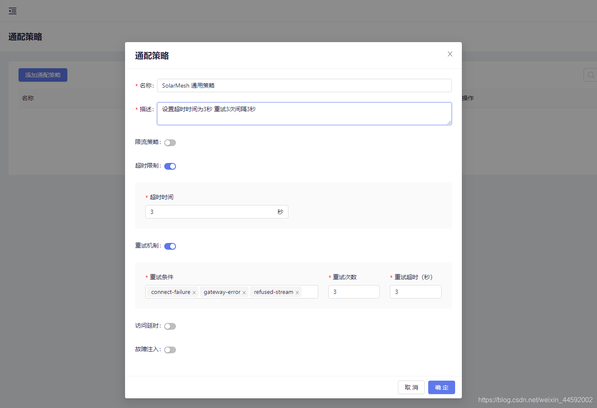Image resolution: width=597 pixels, height=408 pixels.
Task: Remove the refused-stream tag
Action: (x=297, y=293)
